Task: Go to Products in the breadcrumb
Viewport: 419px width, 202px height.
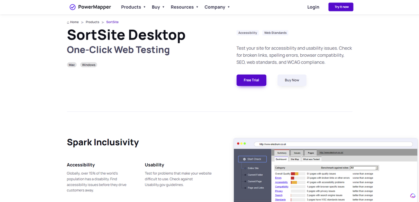Action: click(92, 22)
